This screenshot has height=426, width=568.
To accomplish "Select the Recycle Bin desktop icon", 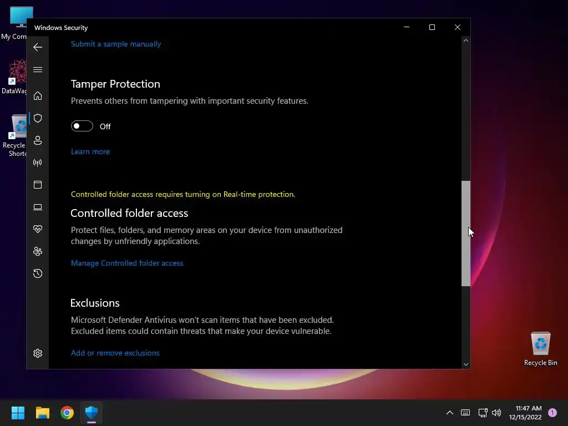I will [540, 349].
